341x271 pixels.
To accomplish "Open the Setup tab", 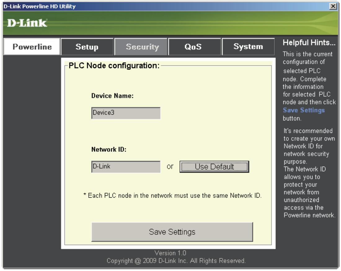I will 87,47.
